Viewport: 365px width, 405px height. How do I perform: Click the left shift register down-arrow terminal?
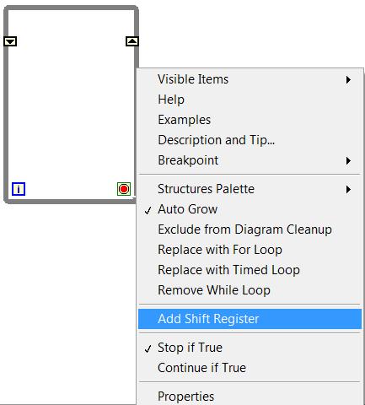pyautogui.click(x=10, y=41)
